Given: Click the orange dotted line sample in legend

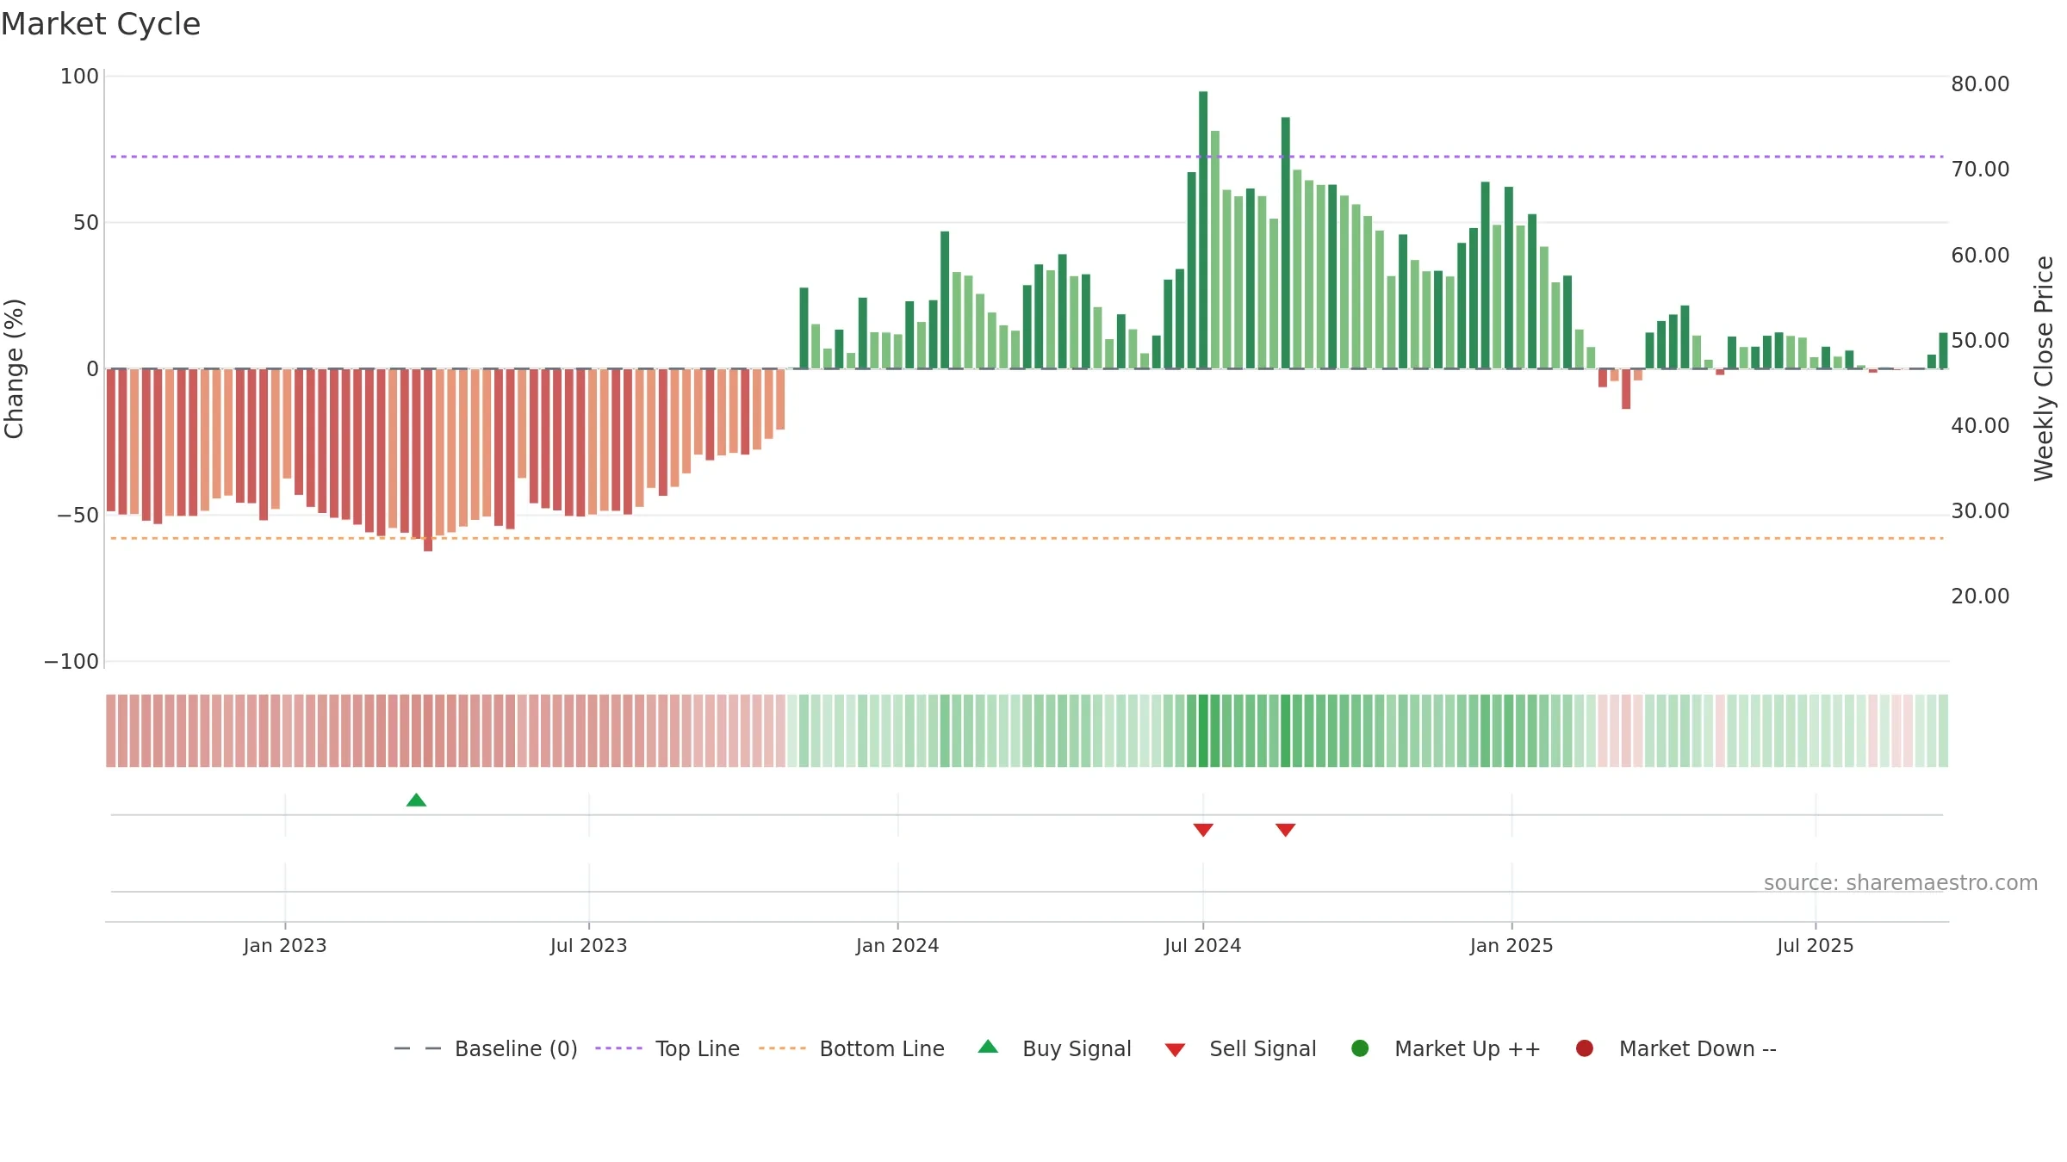Looking at the screenshot, I should click(x=782, y=1048).
